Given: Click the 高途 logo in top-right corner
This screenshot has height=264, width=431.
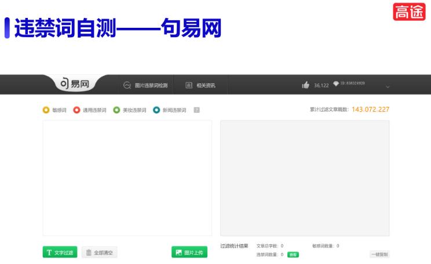Looking at the screenshot, I should [409, 12].
